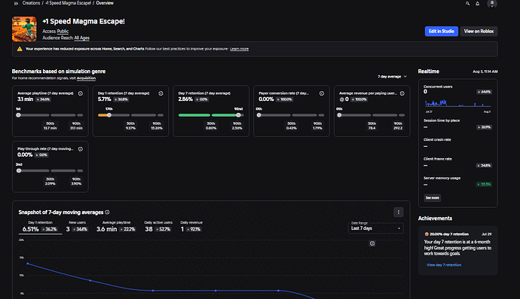Click the Server memory usage label

click(442, 178)
